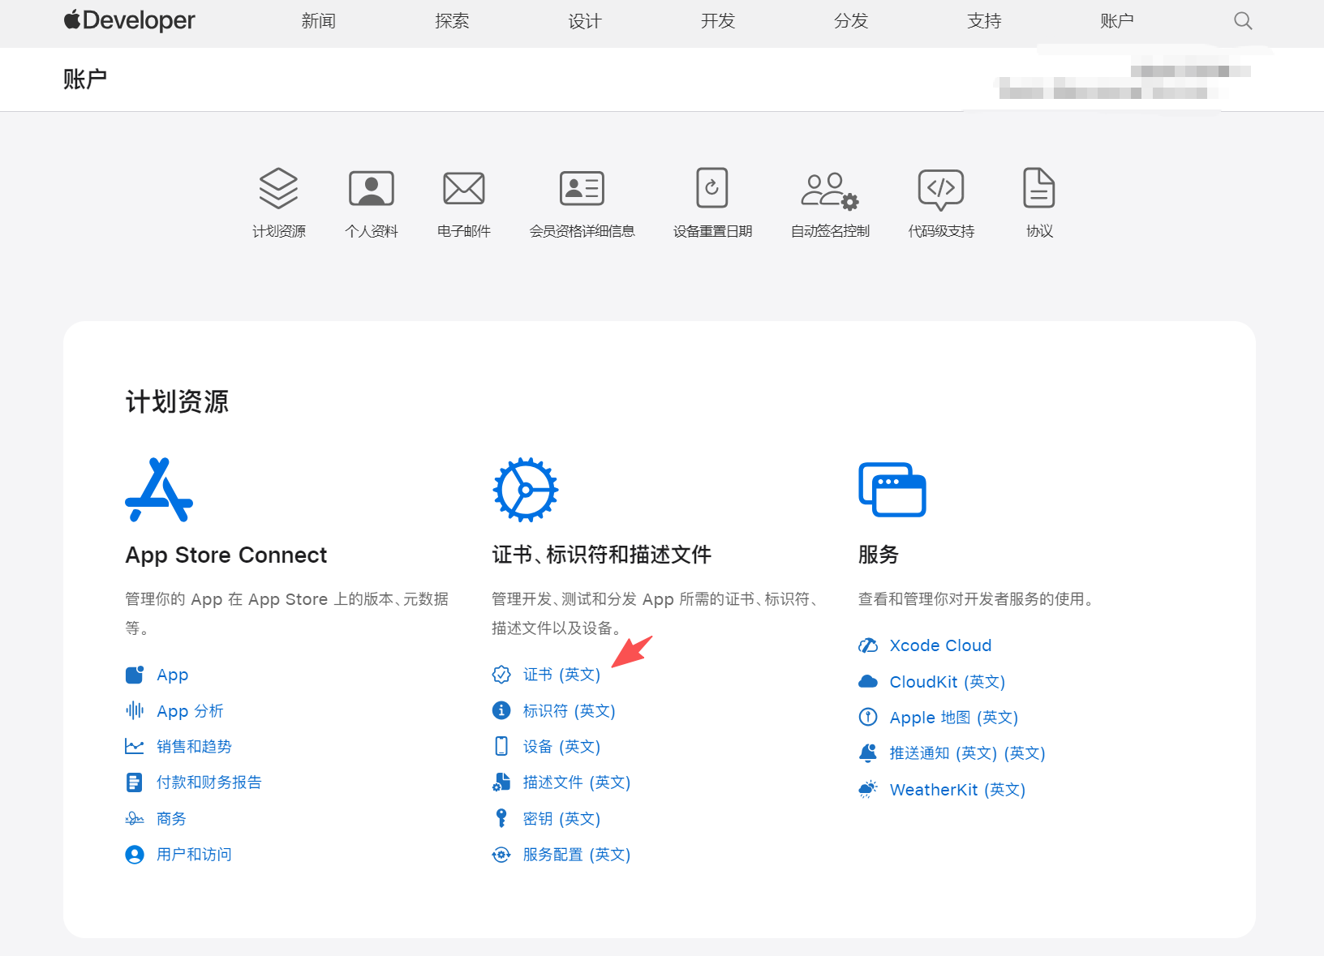1324x956 pixels.
Task: Open the 支持 menu
Action: (984, 21)
